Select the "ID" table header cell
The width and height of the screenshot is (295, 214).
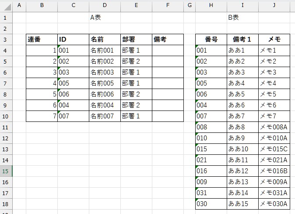pyautogui.click(x=73, y=39)
